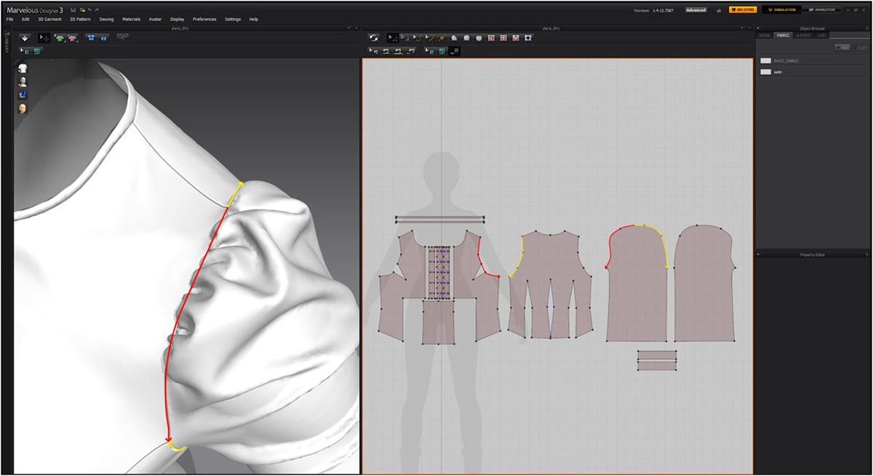Collapse the Property Editor panel arrow
This screenshot has width=873, height=476.
click(x=758, y=254)
